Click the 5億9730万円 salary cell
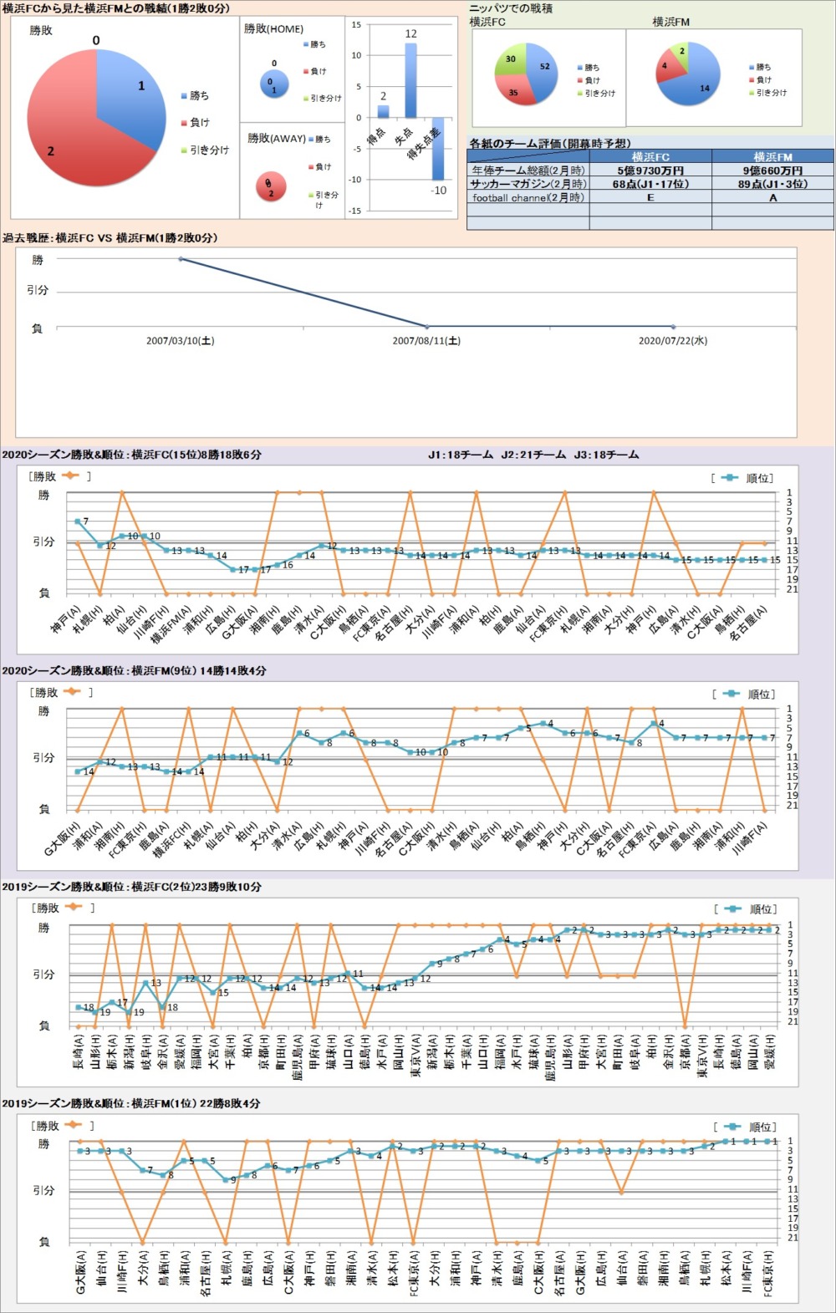This screenshot has height=1313, width=836. pos(650,170)
